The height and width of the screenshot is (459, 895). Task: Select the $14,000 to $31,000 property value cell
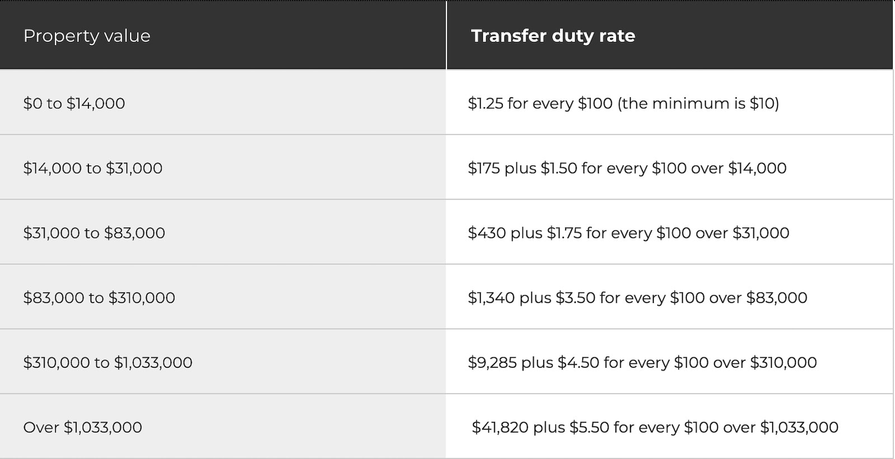[223, 167]
